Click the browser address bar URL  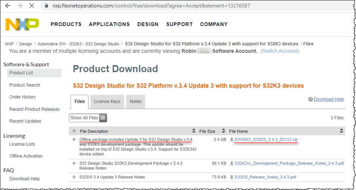[x=151, y=6]
